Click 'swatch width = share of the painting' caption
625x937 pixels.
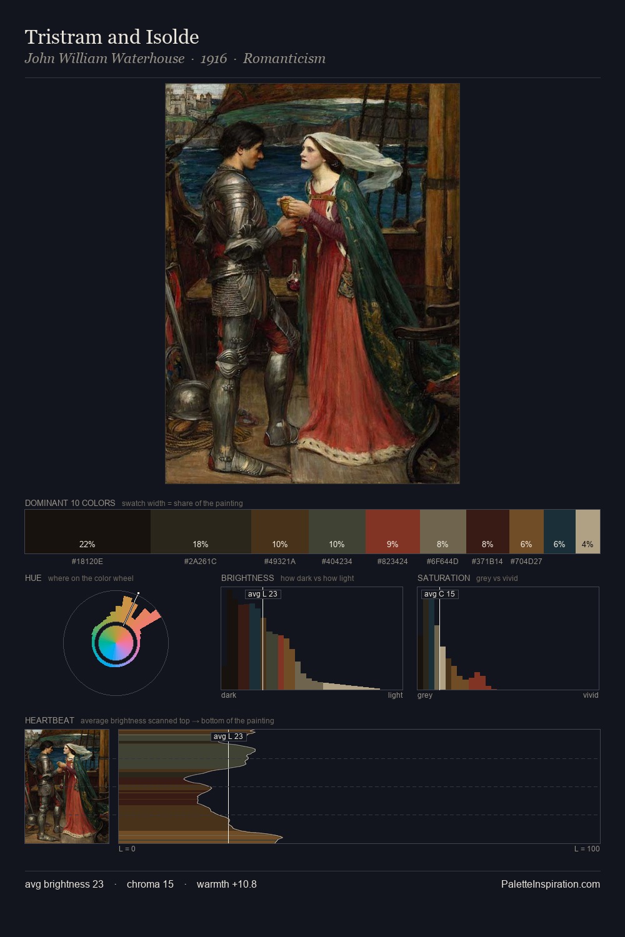pos(182,503)
